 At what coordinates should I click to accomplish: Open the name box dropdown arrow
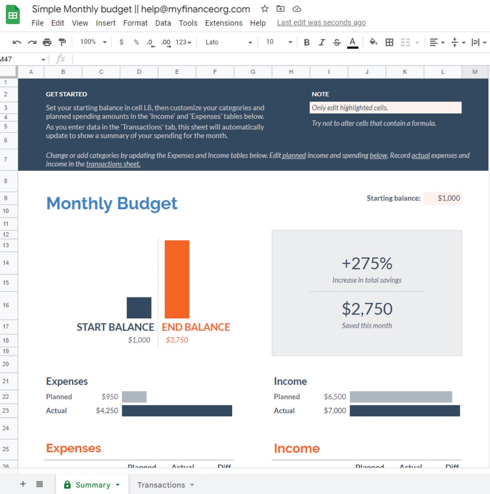(43, 59)
